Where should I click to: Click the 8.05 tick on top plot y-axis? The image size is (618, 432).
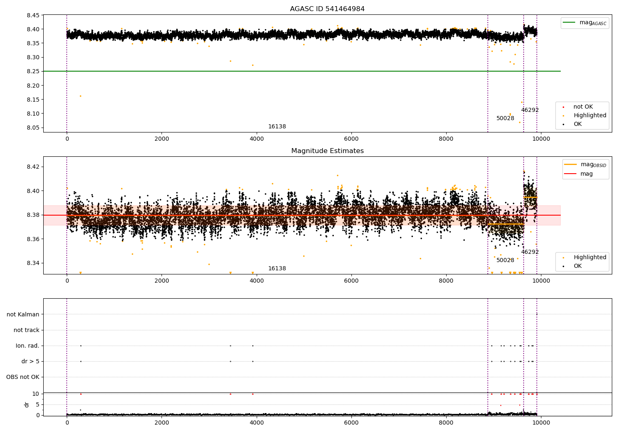[x=33, y=128]
